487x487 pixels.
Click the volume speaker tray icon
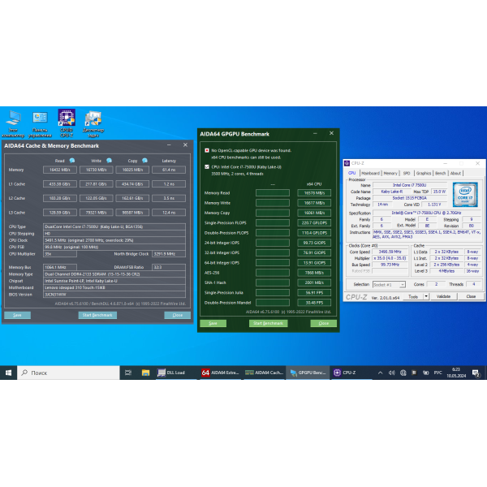[392, 373]
